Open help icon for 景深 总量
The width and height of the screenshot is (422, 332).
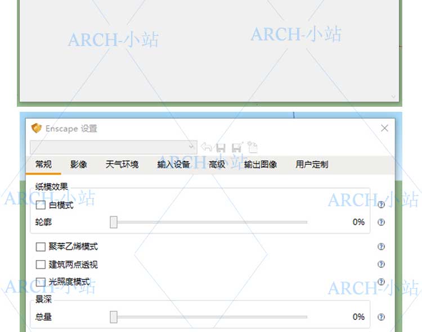[381, 317]
